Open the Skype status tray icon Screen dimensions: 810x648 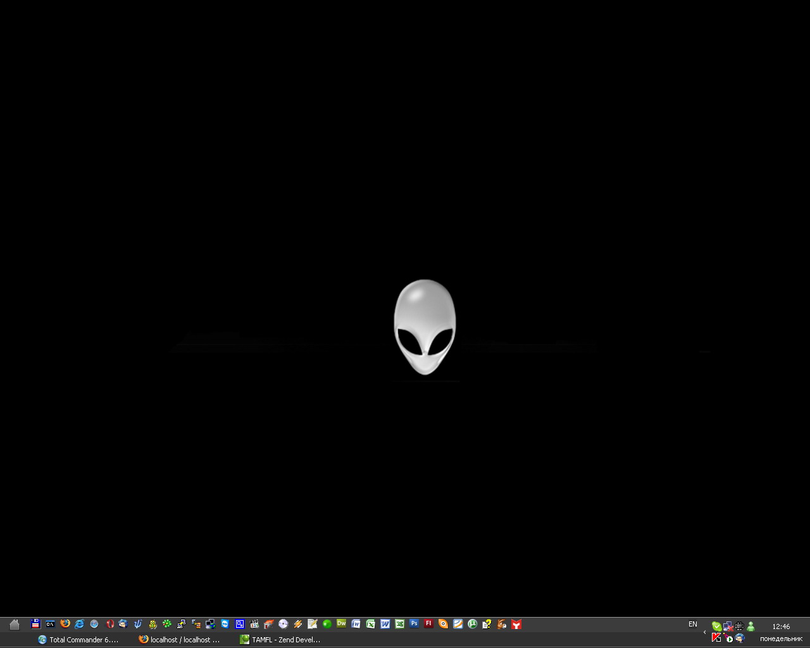point(716,626)
